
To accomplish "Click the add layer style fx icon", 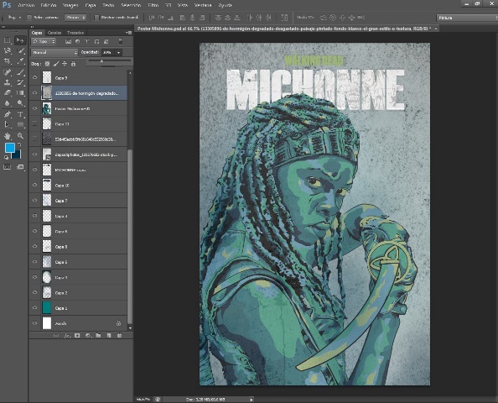I will pyautogui.click(x=67, y=336).
